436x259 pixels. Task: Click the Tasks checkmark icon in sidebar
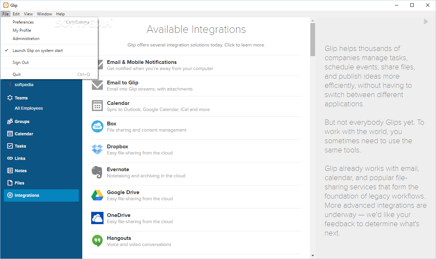pos(10,146)
